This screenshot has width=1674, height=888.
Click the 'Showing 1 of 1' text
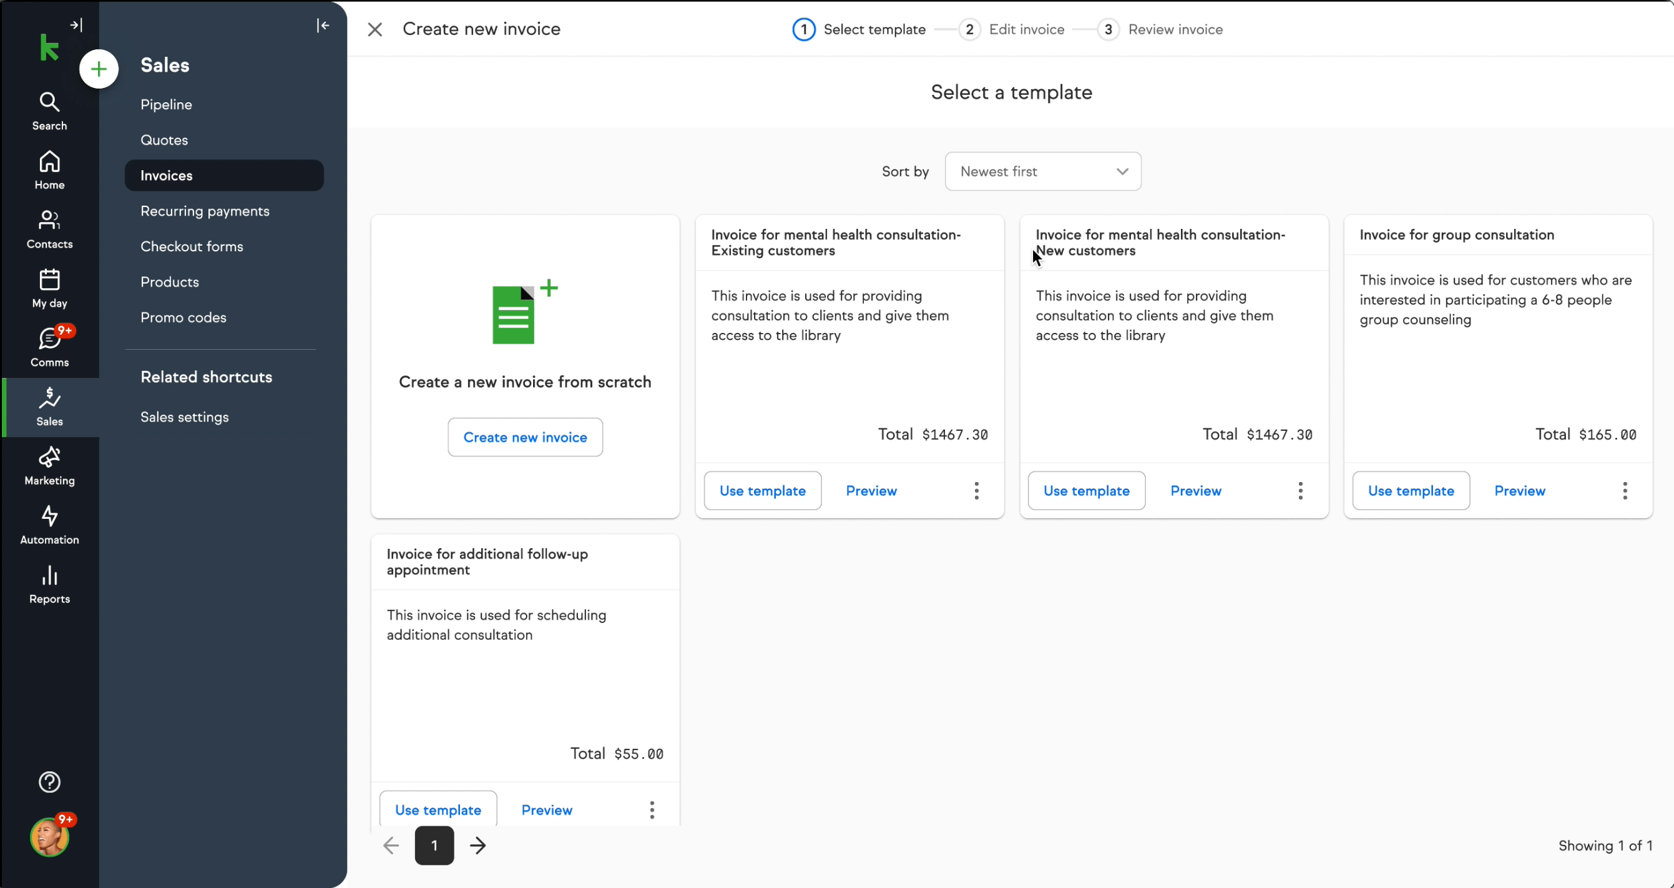(x=1605, y=845)
